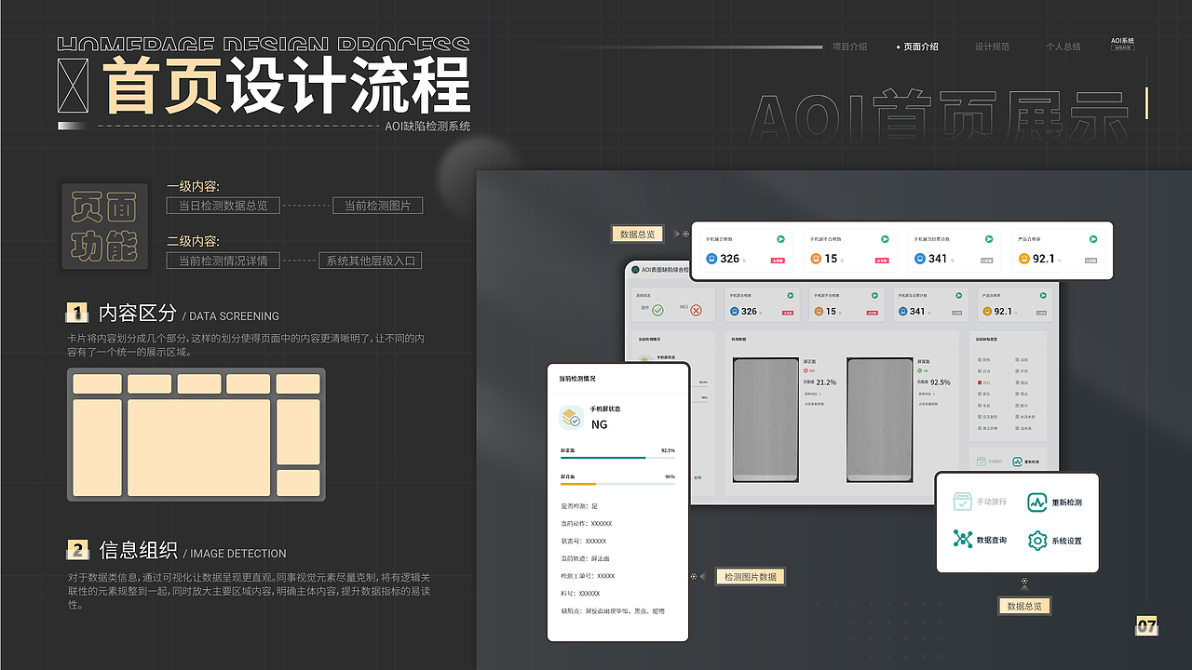The width and height of the screenshot is (1192, 670).
Task: Expand 查看对比 arrow under 21.2%
Action: point(820,394)
